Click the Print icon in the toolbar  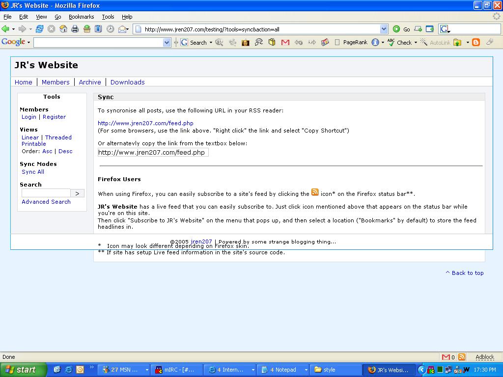pos(75,29)
